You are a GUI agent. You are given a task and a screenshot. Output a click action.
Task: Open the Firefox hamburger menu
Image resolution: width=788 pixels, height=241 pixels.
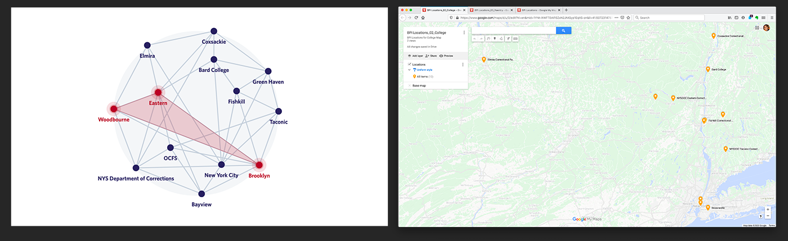(772, 18)
